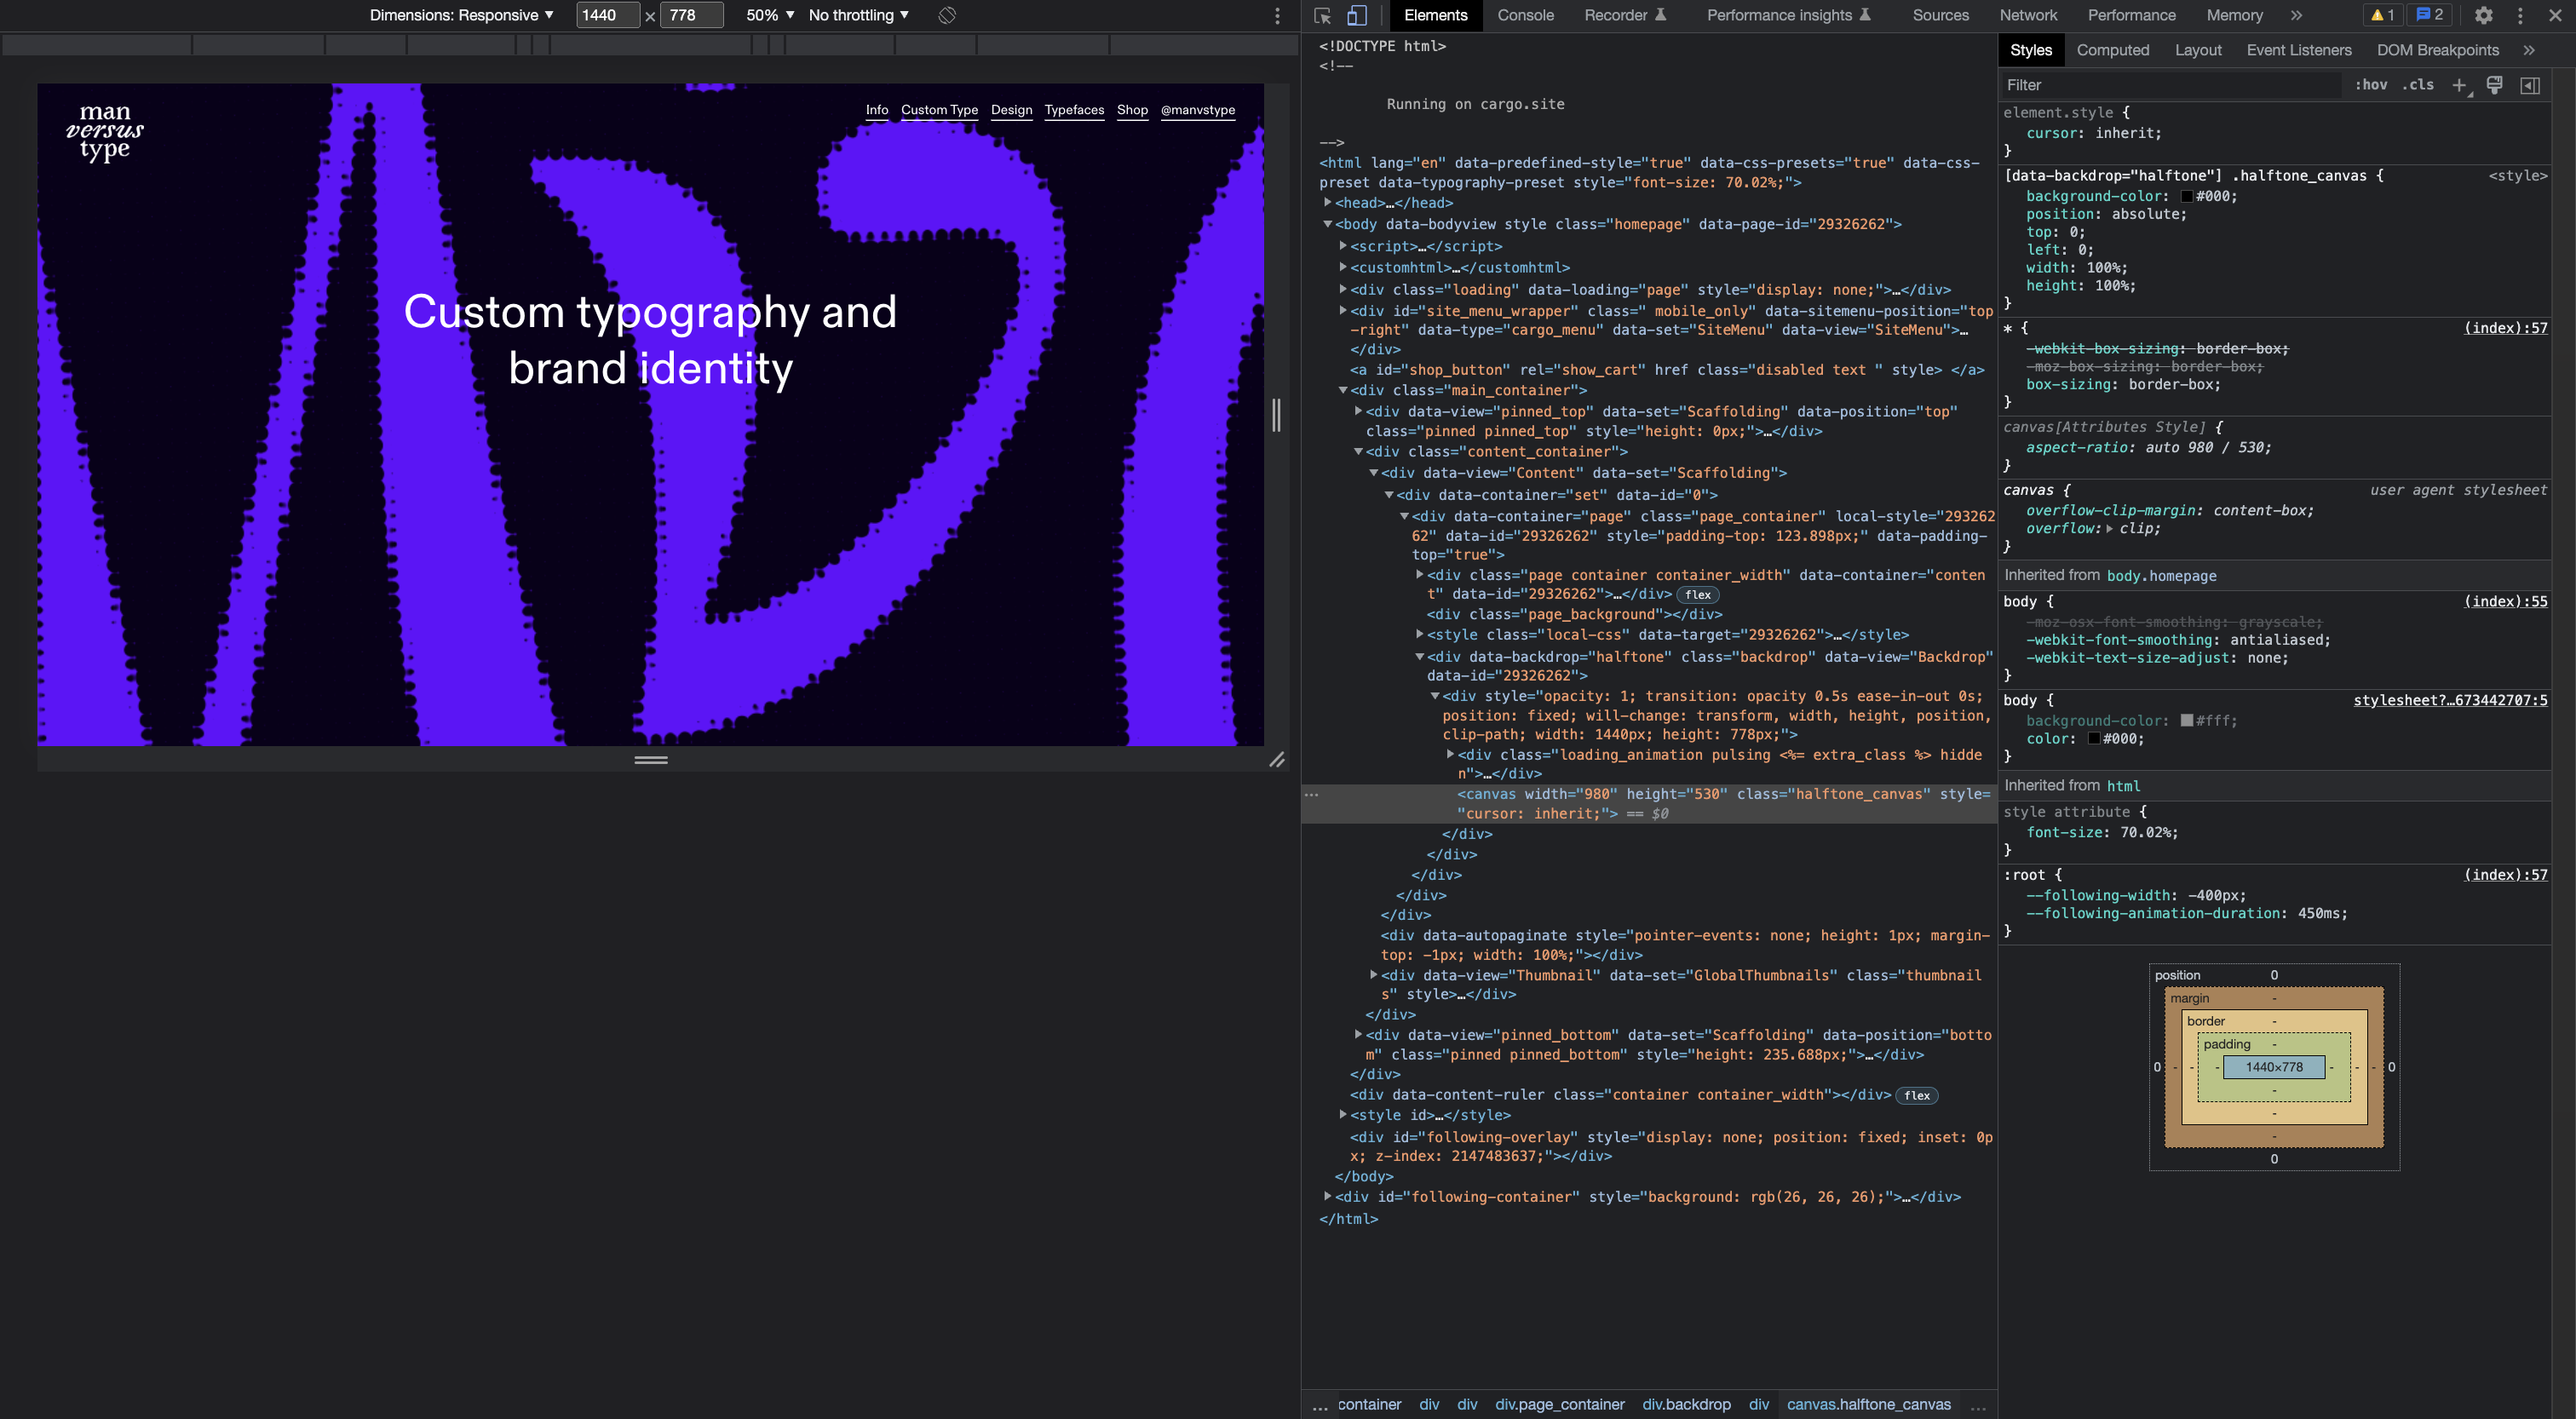Toggle computed styles sidebar pane icon
The height and width of the screenshot is (1419, 2576).
(2530, 85)
